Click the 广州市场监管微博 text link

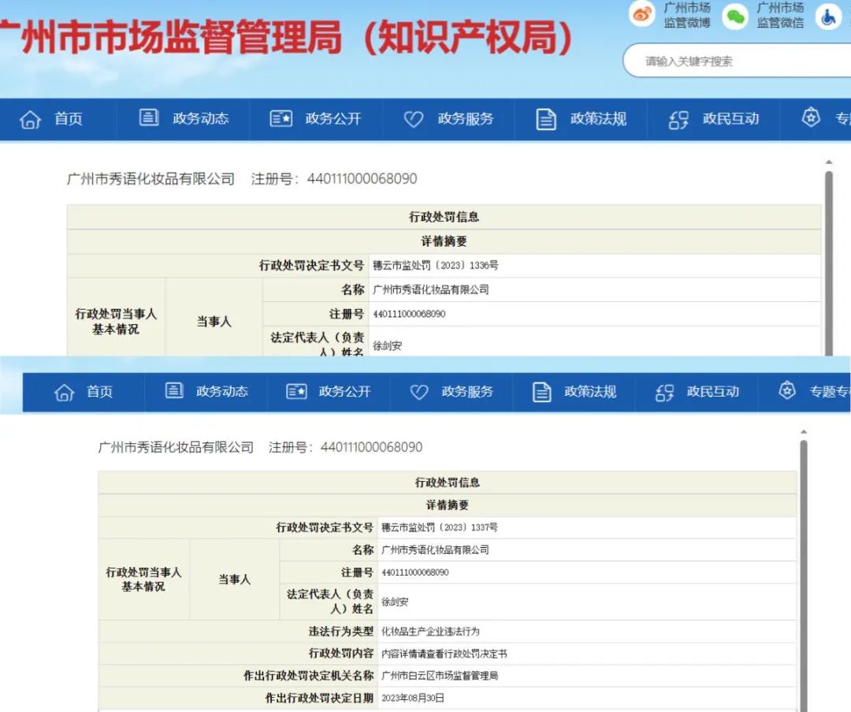point(686,15)
